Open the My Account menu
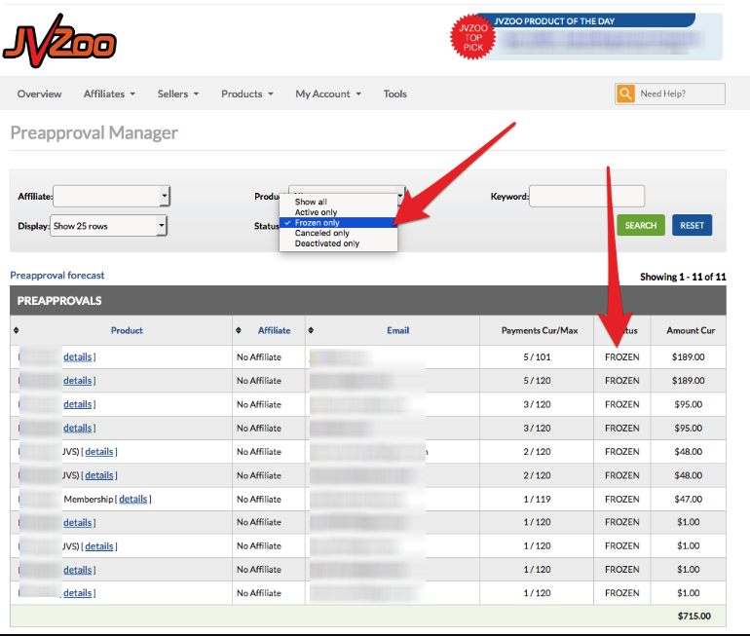750x636 pixels. (328, 94)
